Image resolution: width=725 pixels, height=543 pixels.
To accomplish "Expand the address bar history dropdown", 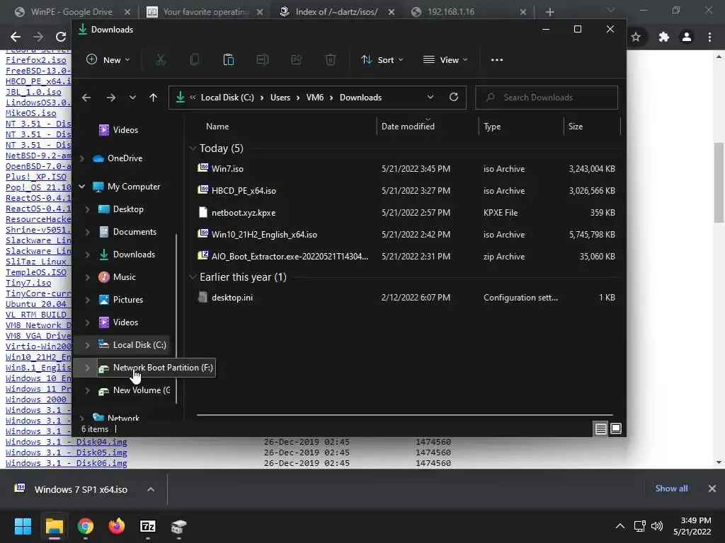I will tap(430, 97).
